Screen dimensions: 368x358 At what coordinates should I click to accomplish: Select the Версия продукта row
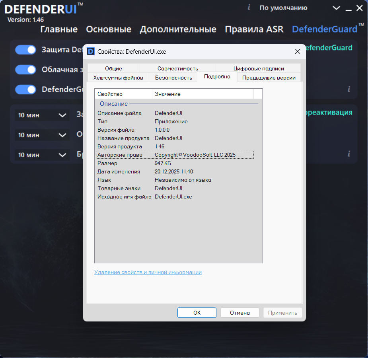175,146
